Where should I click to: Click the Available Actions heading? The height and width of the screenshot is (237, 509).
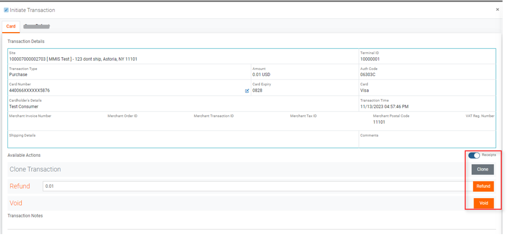(24, 156)
